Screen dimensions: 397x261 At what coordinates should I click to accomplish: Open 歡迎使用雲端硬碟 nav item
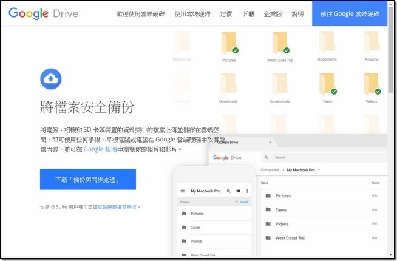pos(140,14)
